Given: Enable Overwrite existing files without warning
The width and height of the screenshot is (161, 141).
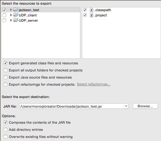Looking at the screenshot, I should point(6,137).
